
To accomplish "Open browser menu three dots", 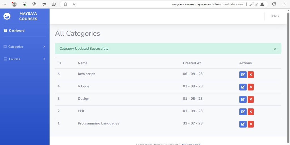I will click(4, 4).
